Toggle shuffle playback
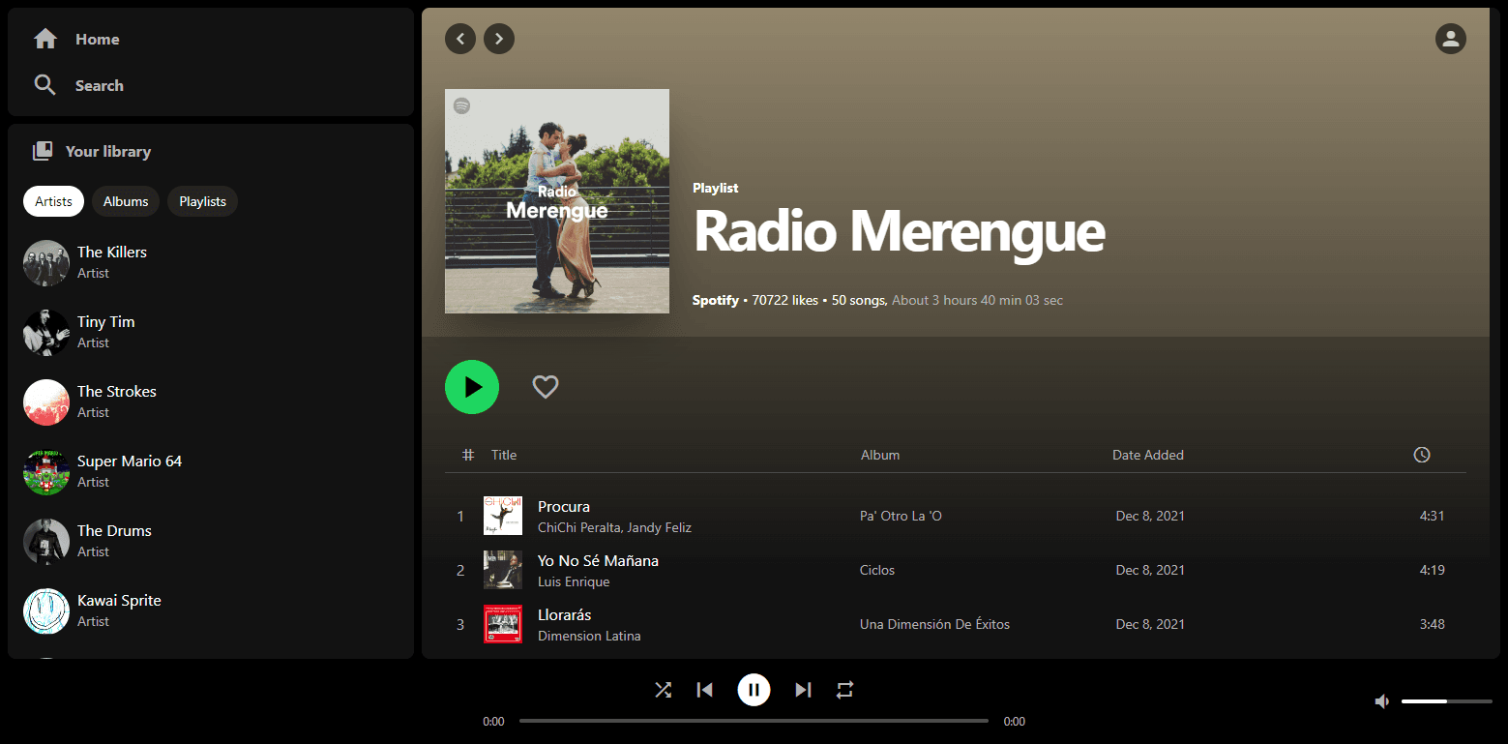This screenshot has width=1508, height=744. coord(663,690)
